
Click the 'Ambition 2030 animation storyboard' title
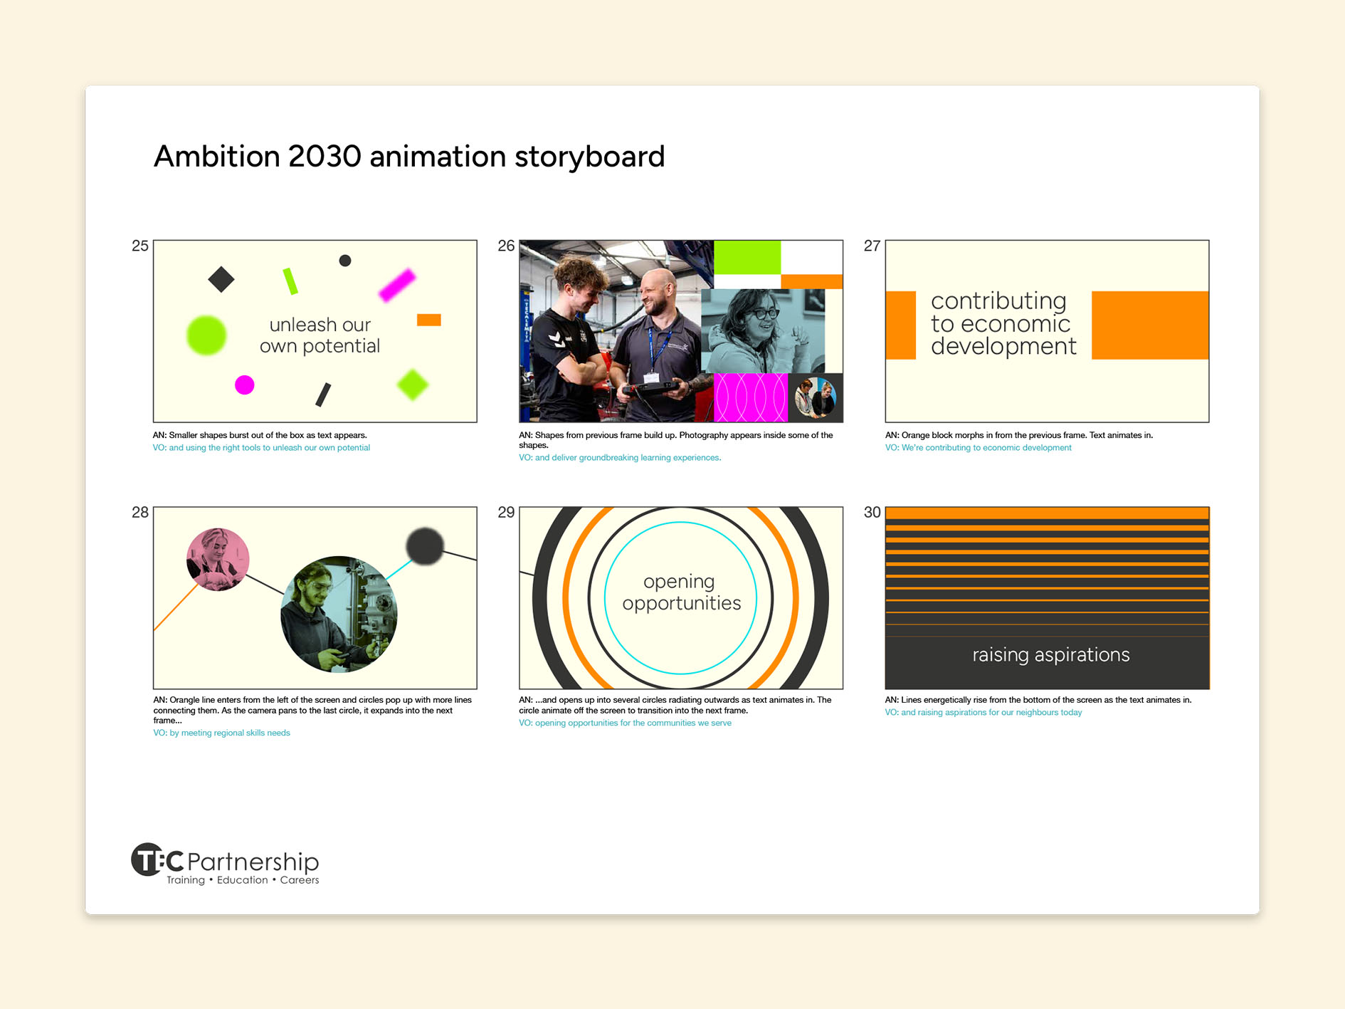click(x=409, y=157)
